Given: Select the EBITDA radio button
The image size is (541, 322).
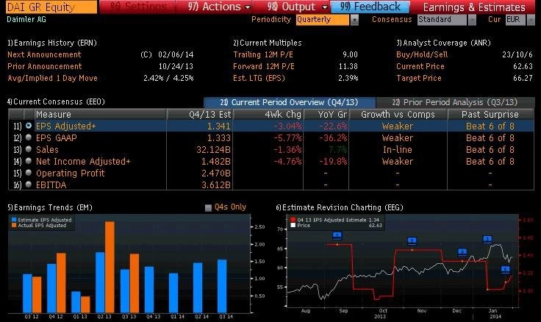Looking at the screenshot, I should point(29,185).
